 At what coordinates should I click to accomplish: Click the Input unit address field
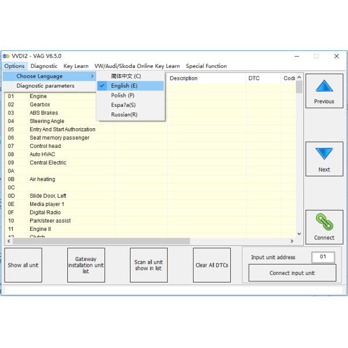(323, 257)
